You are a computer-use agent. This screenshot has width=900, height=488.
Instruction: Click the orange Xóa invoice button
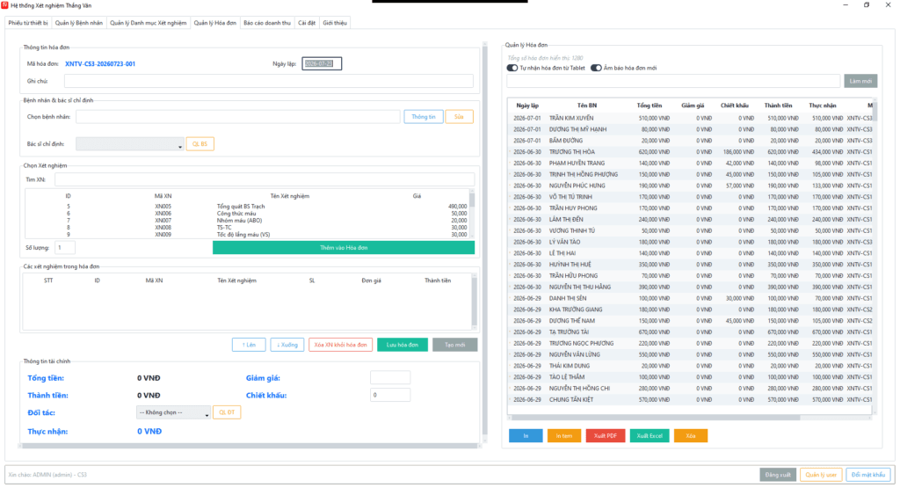point(691,436)
